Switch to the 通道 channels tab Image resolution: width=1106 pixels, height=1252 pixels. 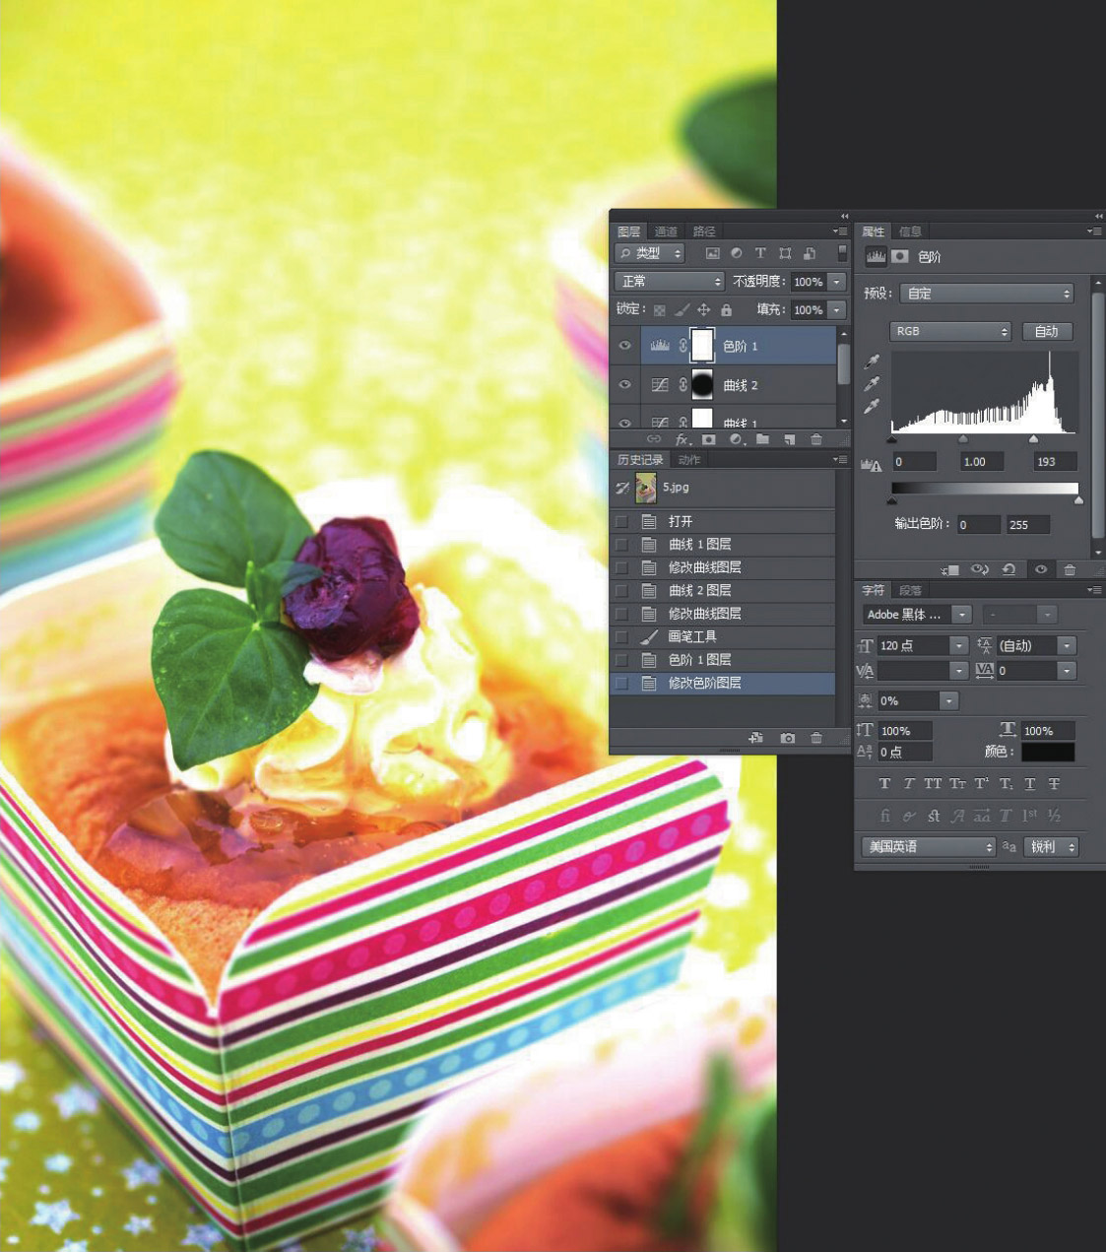point(666,231)
